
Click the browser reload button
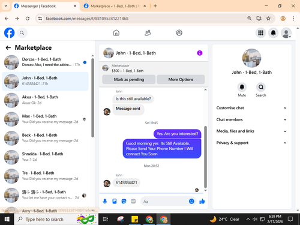(28, 19)
